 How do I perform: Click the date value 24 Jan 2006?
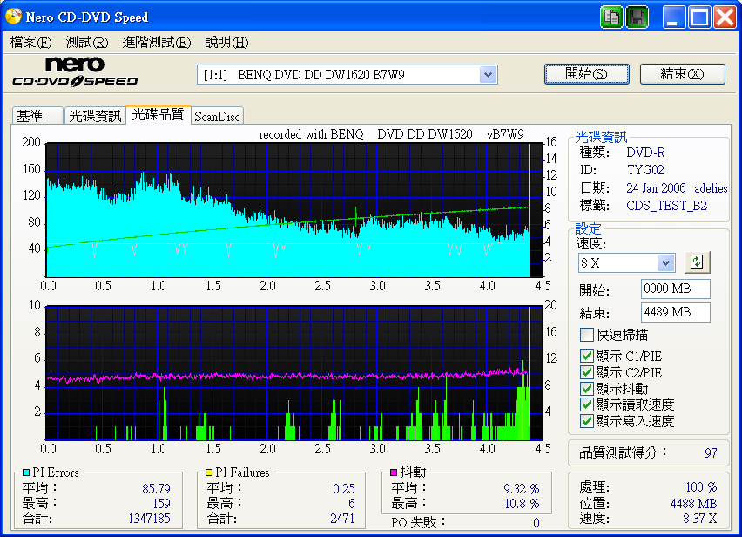(x=656, y=188)
